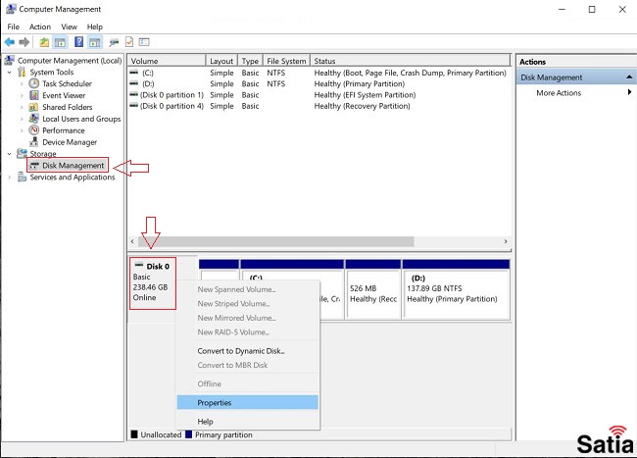Viewport: 637px width, 458px height.
Task: Click the Back arrow in toolbar
Action: point(10,42)
